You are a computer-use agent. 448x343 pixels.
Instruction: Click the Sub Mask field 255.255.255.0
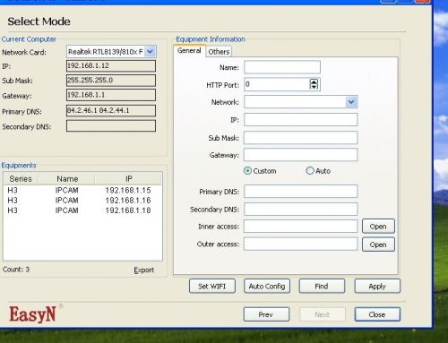tap(111, 81)
